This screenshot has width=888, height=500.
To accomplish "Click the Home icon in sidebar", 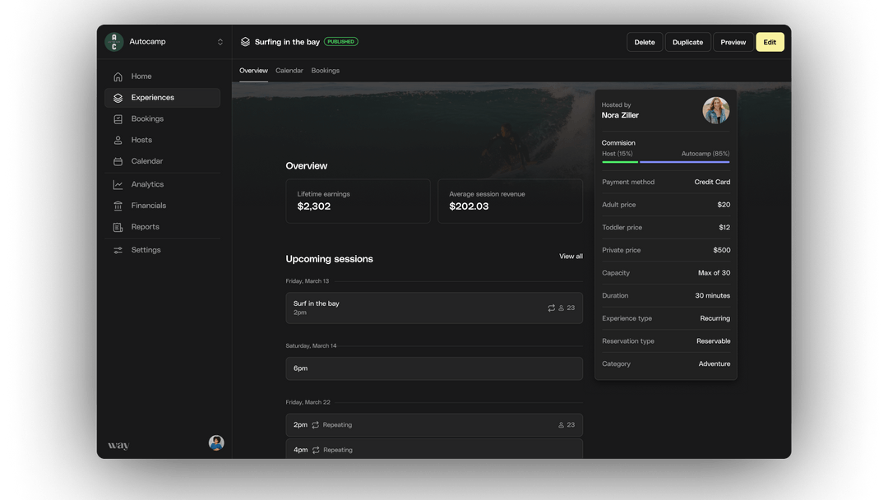I will (118, 76).
